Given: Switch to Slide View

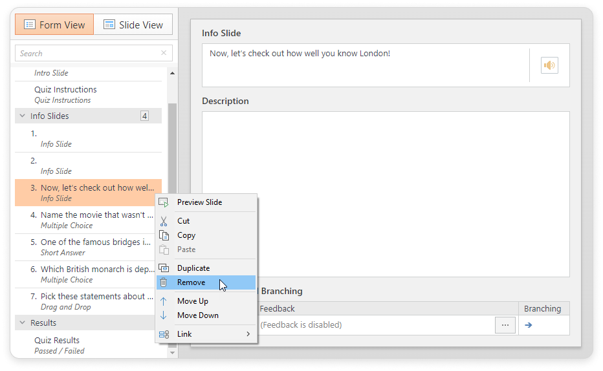Looking at the screenshot, I should (x=133, y=25).
